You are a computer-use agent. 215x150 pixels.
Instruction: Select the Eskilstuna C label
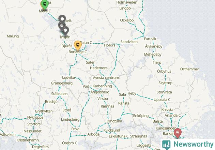point(119,136)
